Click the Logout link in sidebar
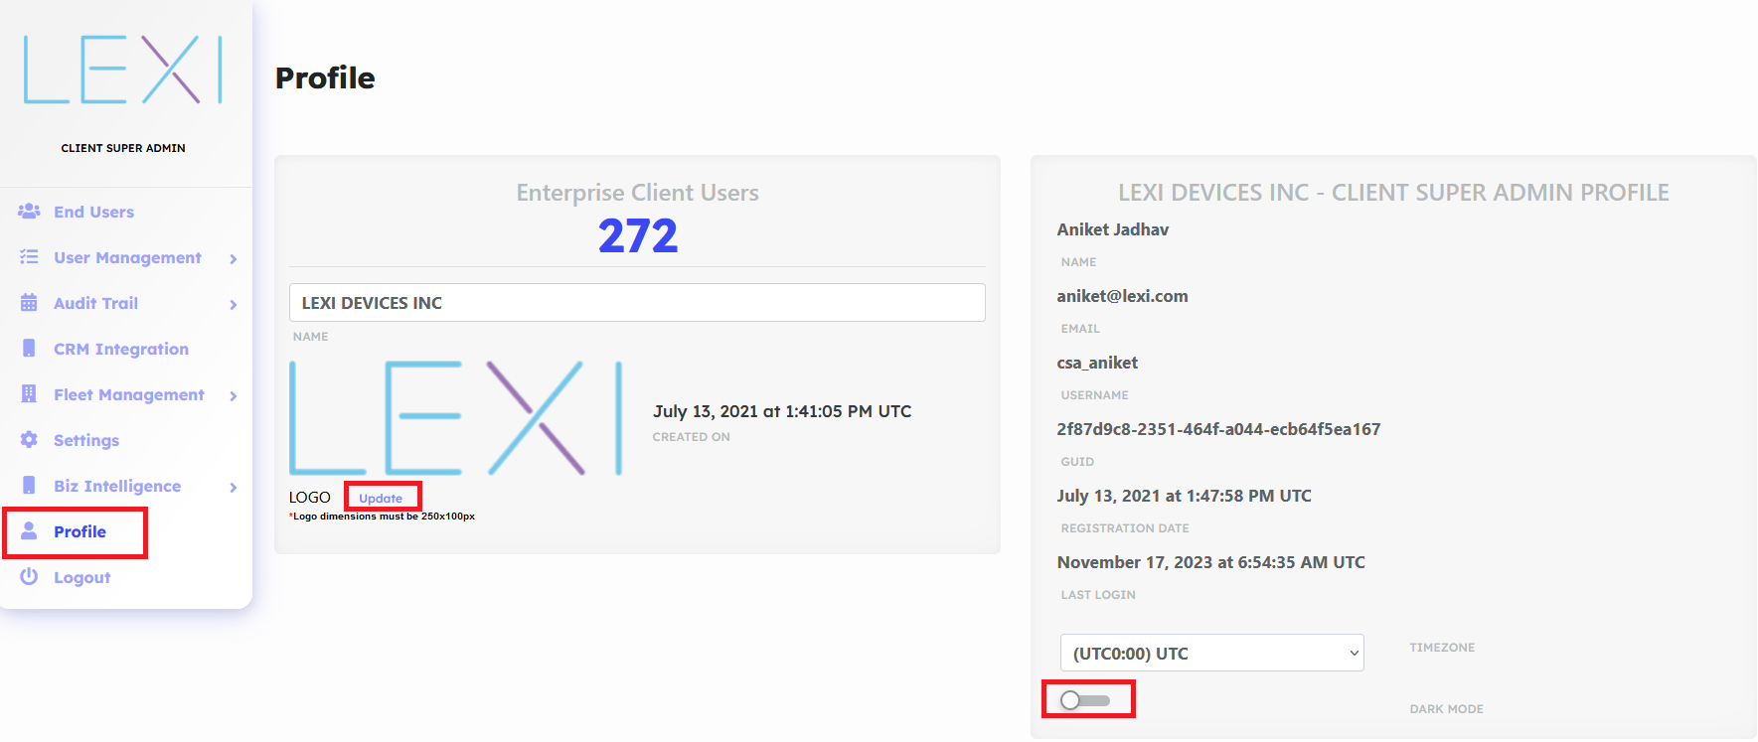Viewport: 1758px width, 742px height. pos(81,577)
